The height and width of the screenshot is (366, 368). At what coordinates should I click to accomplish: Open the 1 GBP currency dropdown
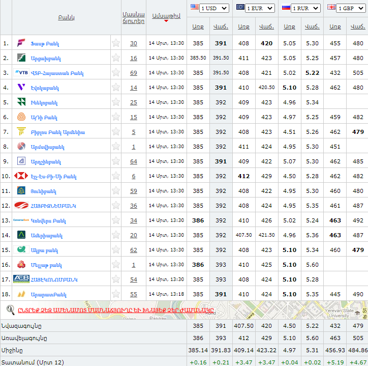pyautogui.click(x=351, y=8)
